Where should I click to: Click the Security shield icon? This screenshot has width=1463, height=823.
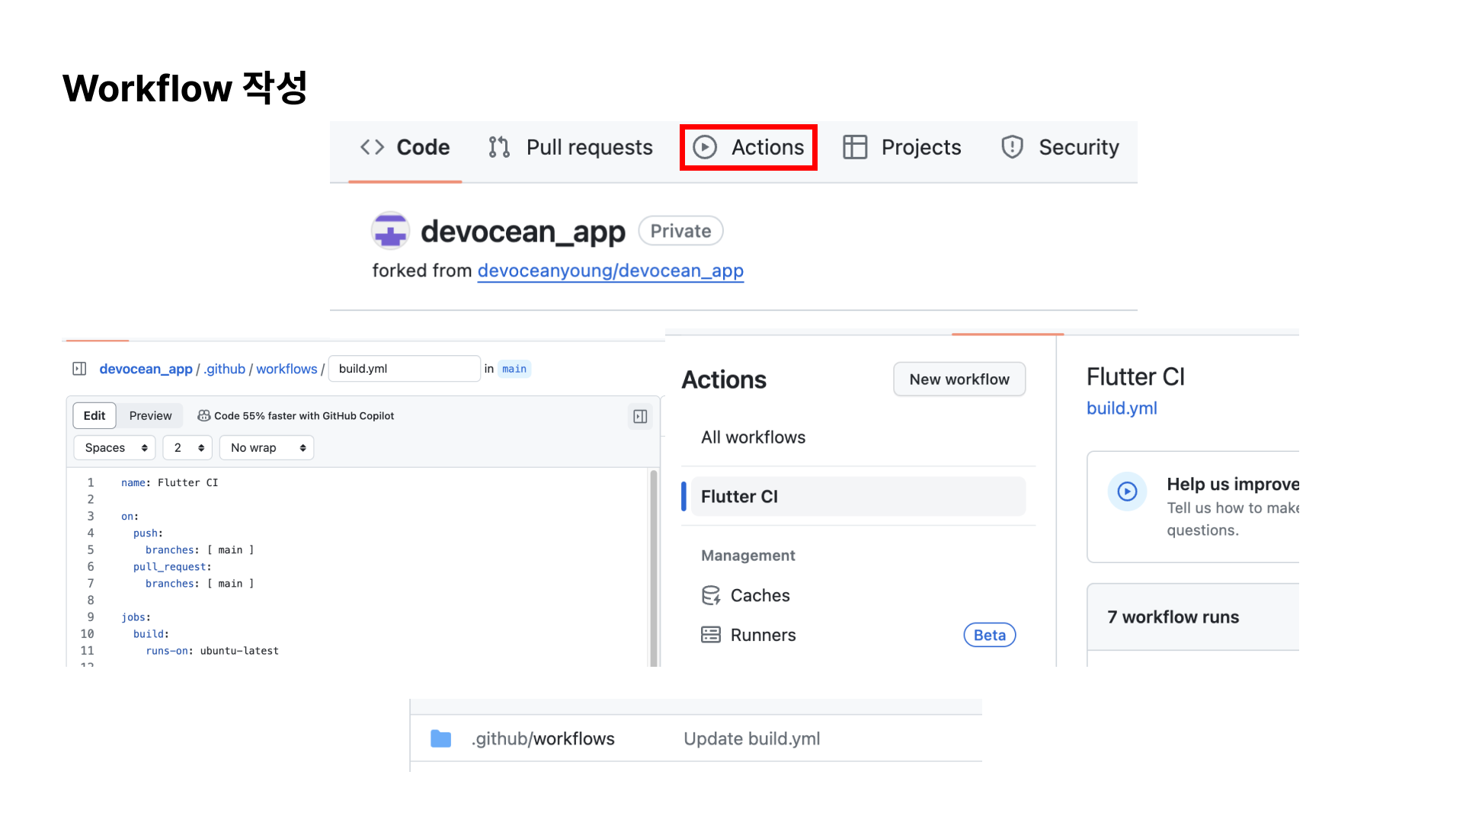point(1012,147)
